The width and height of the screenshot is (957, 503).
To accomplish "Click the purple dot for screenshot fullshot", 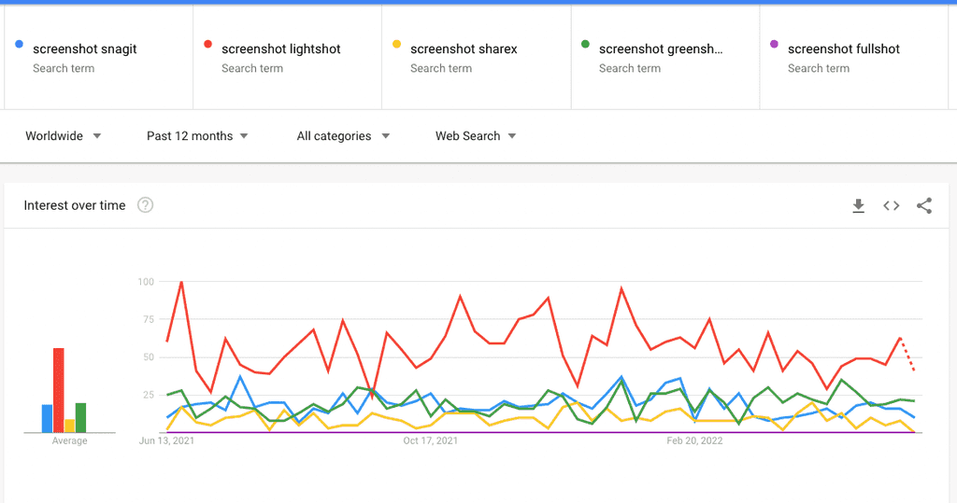I will click(x=774, y=44).
